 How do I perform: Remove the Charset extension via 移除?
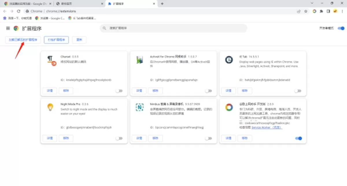pyautogui.click(x=66, y=91)
